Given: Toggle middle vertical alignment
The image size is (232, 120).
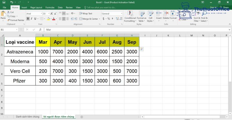Looking at the screenshot, I should point(64,13).
